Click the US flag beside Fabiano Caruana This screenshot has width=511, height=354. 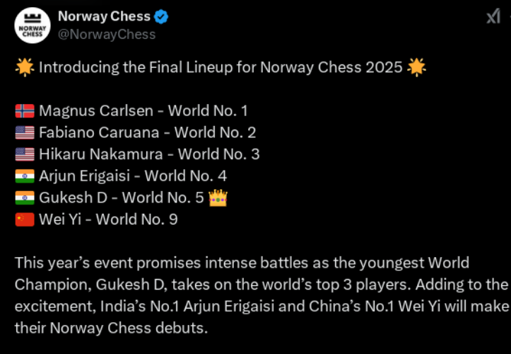point(24,132)
